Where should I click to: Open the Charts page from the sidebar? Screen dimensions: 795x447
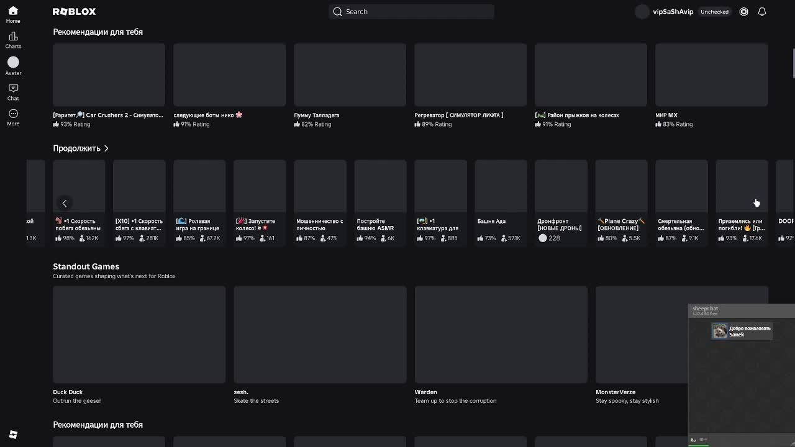(13, 40)
